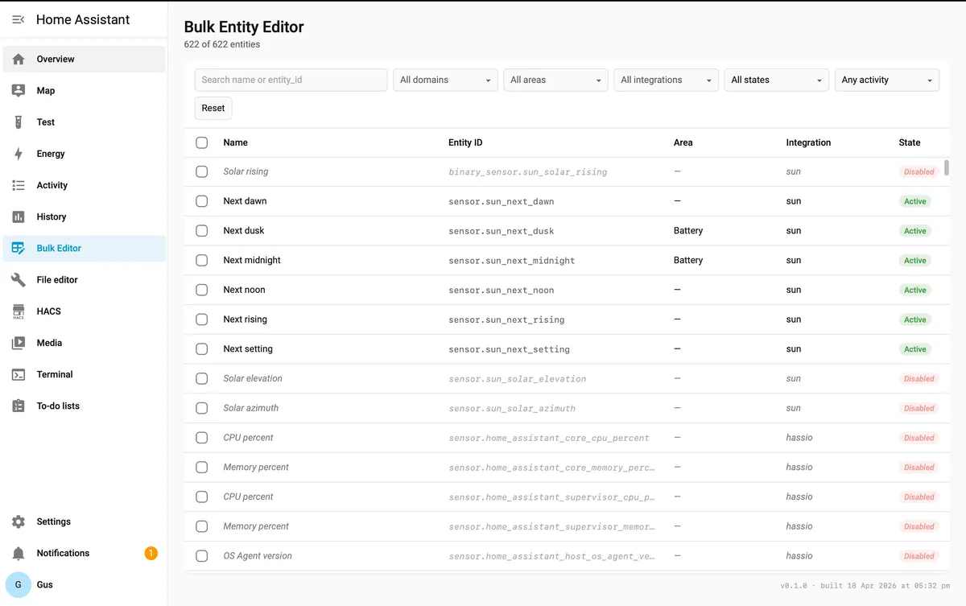Open the HACS store icon

tap(19, 311)
